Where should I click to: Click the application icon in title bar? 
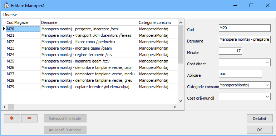click(x=6, y=6)
